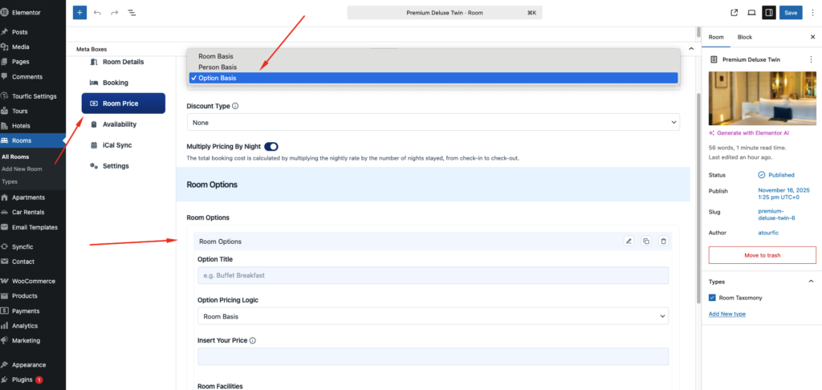The image size is (822, 390).
Task: Open the view page external link icon
Action: (734, 13)
